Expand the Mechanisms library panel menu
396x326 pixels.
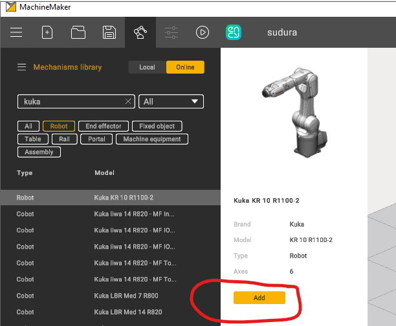(21, 67)
